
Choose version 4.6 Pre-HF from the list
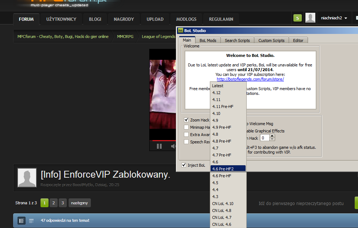tap(228, 176)
